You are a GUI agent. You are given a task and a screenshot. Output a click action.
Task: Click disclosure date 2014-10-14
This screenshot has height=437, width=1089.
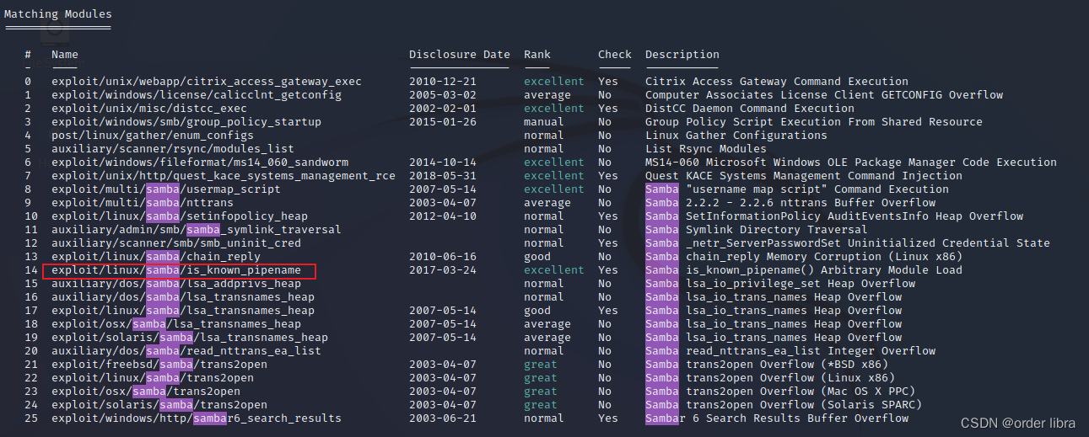tap(443, 163)
